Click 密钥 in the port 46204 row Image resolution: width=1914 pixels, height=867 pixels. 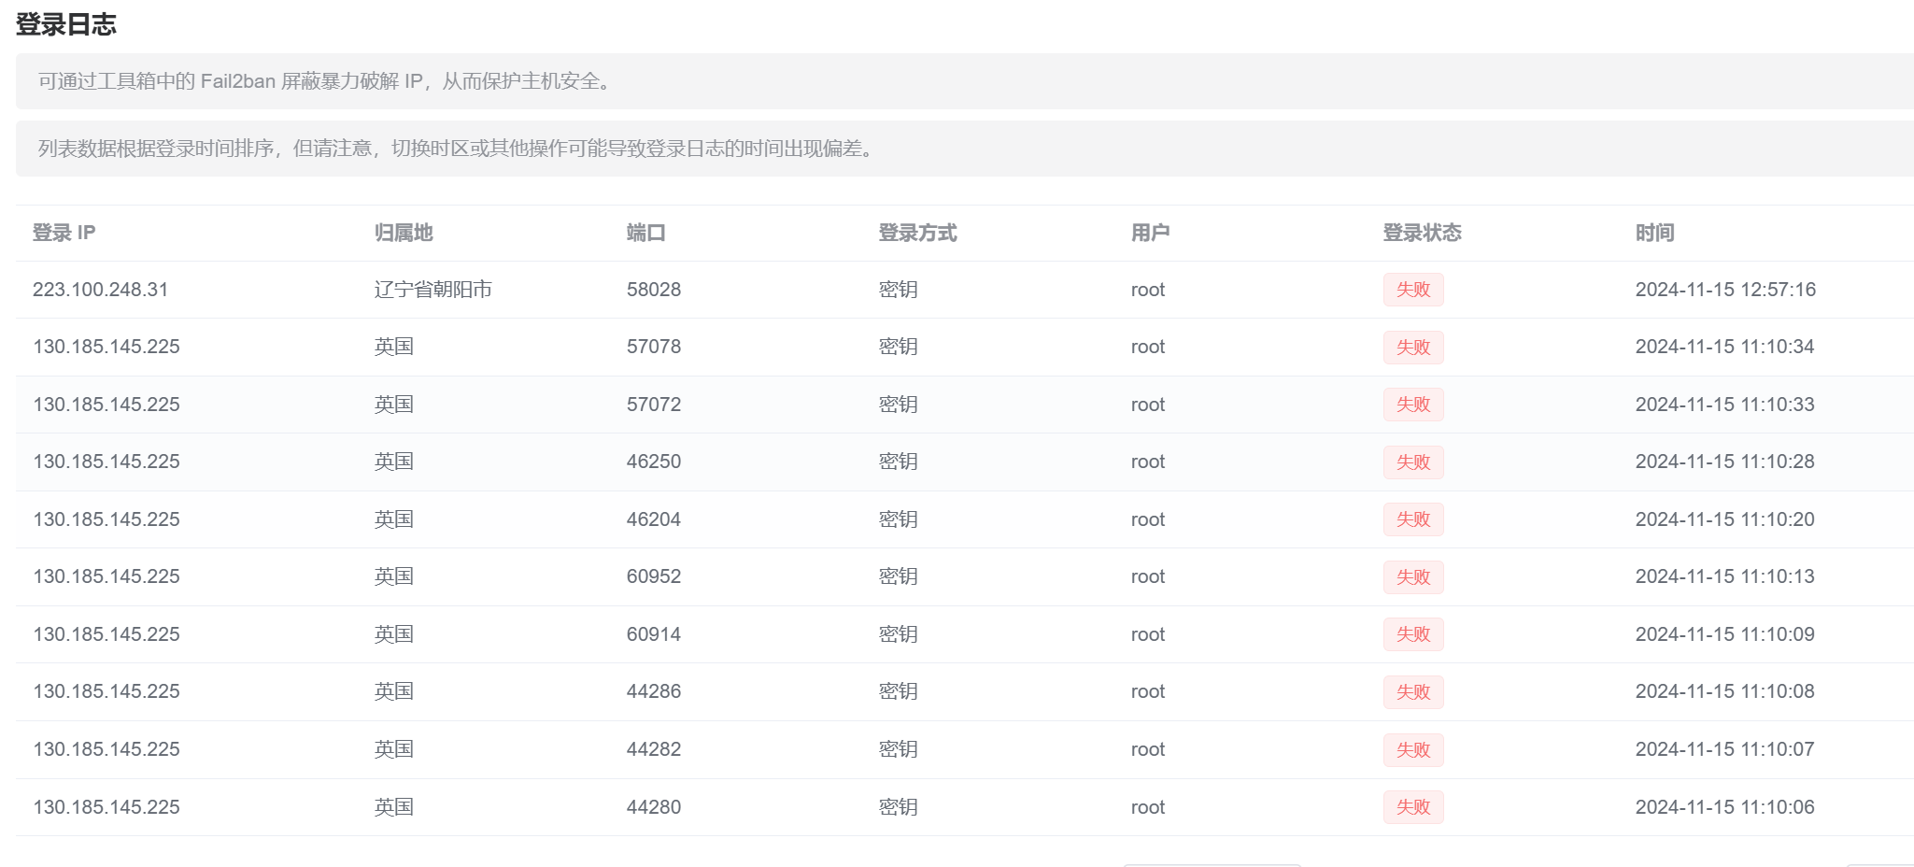(x=899, y=519)
